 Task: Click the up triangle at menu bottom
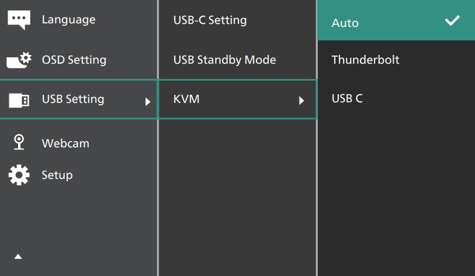coord(18,256)
